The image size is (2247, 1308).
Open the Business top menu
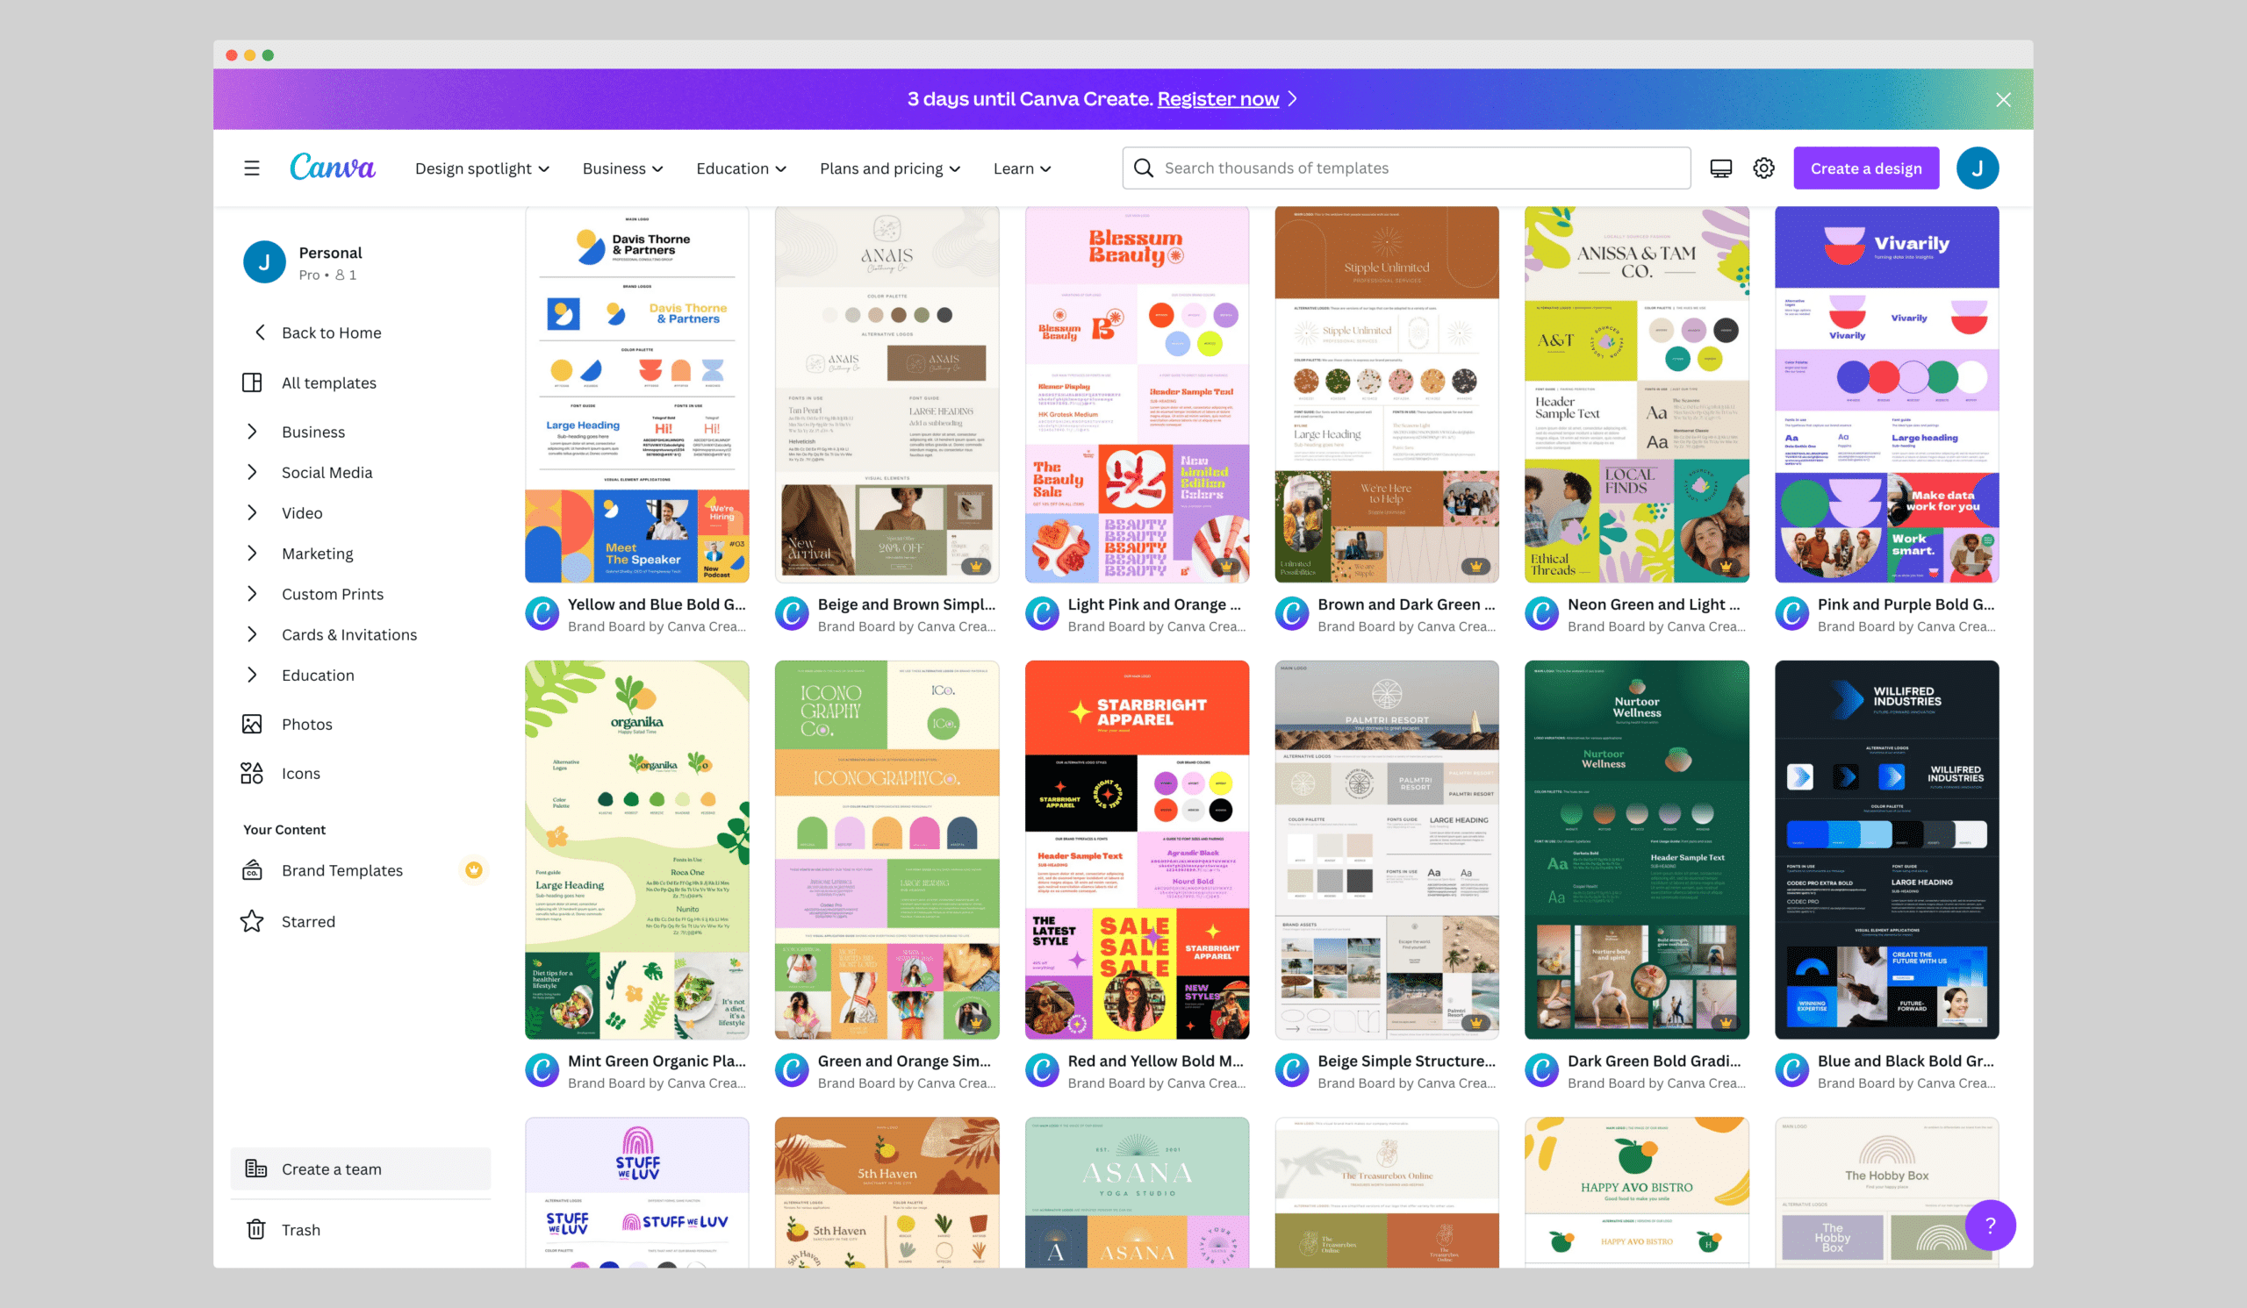point(622,168)
